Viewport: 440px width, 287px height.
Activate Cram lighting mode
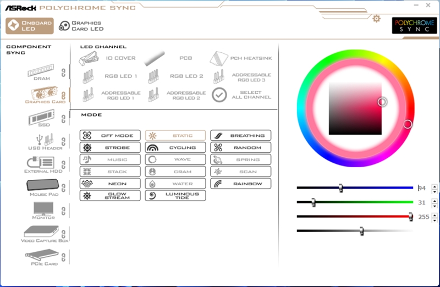click(175, 172)
